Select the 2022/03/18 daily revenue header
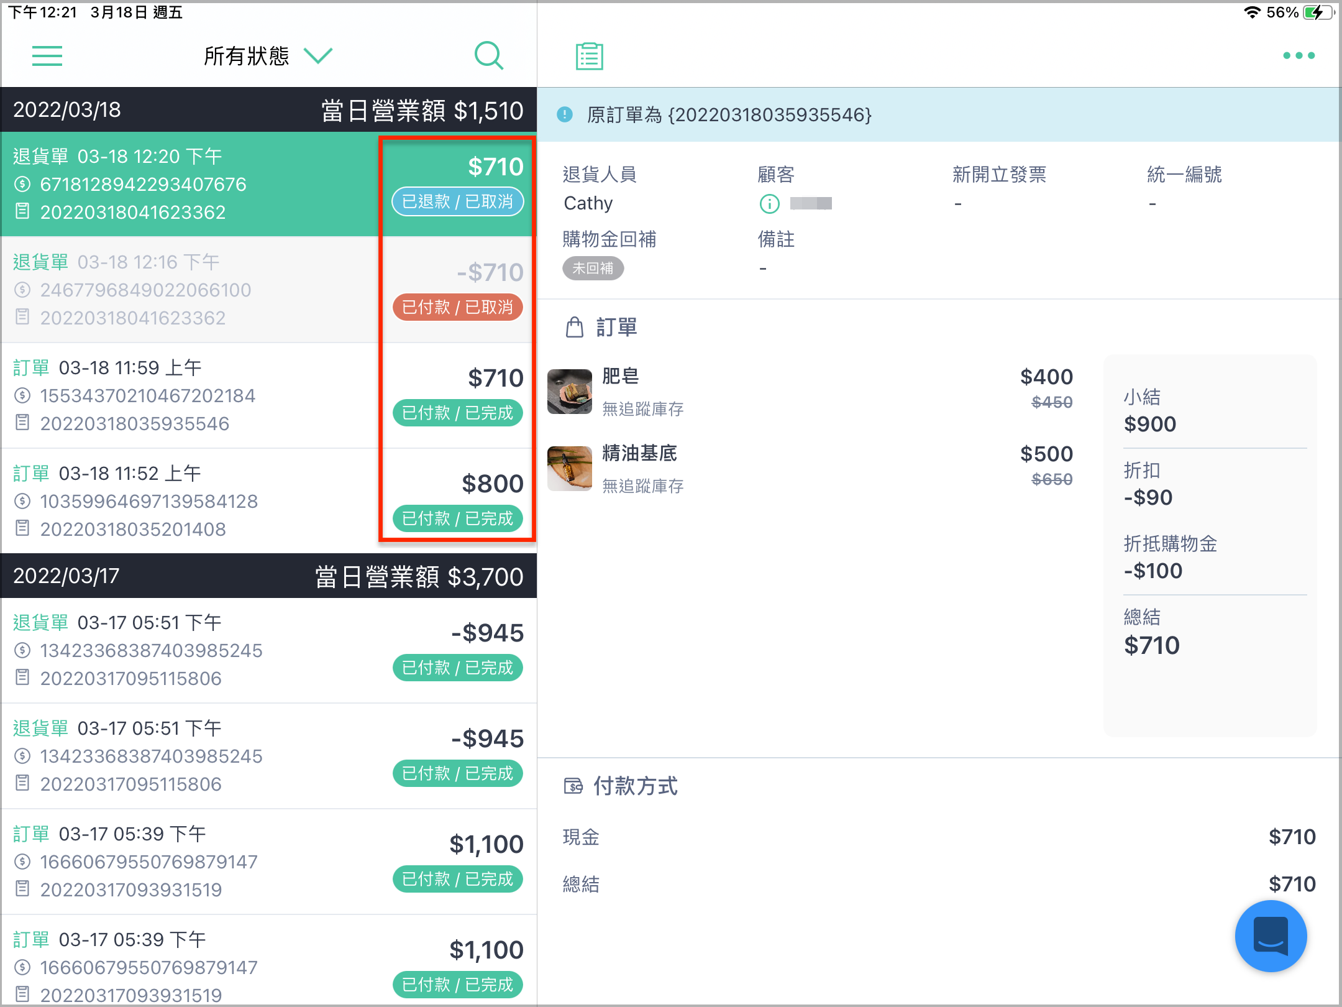1342x1007 pixels. pos(268,109)
